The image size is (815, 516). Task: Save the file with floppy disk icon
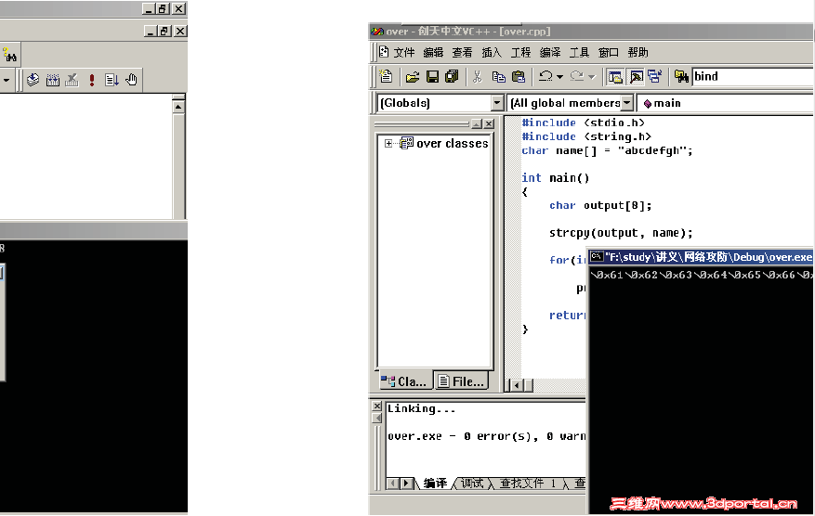[x=432, y=77]
